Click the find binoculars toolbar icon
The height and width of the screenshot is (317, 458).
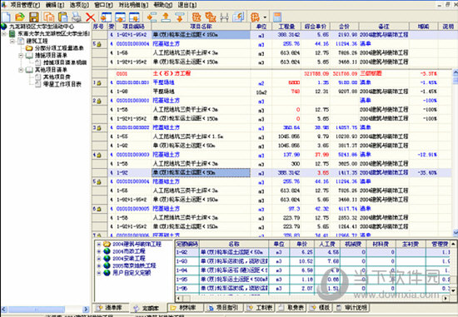click(224, 17)
